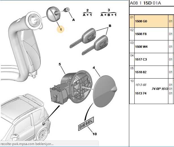Click quantity 01 in the 1517 C3 row
174x147 pixels.
[x=171, y=59]
